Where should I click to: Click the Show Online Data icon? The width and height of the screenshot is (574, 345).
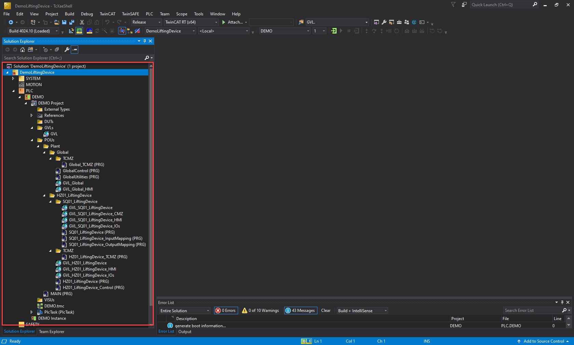click(x=122, y=31)
